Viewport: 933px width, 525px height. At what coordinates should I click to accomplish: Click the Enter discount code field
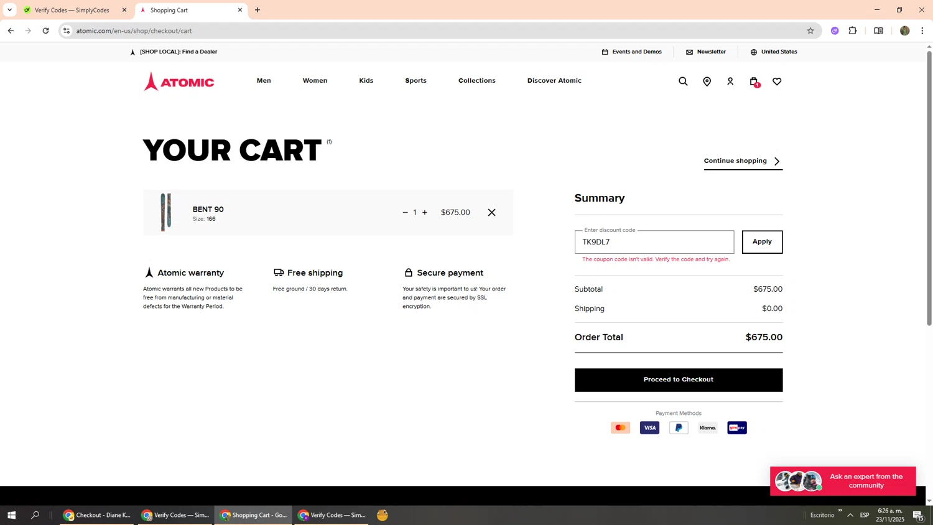[x=654, y=242]
